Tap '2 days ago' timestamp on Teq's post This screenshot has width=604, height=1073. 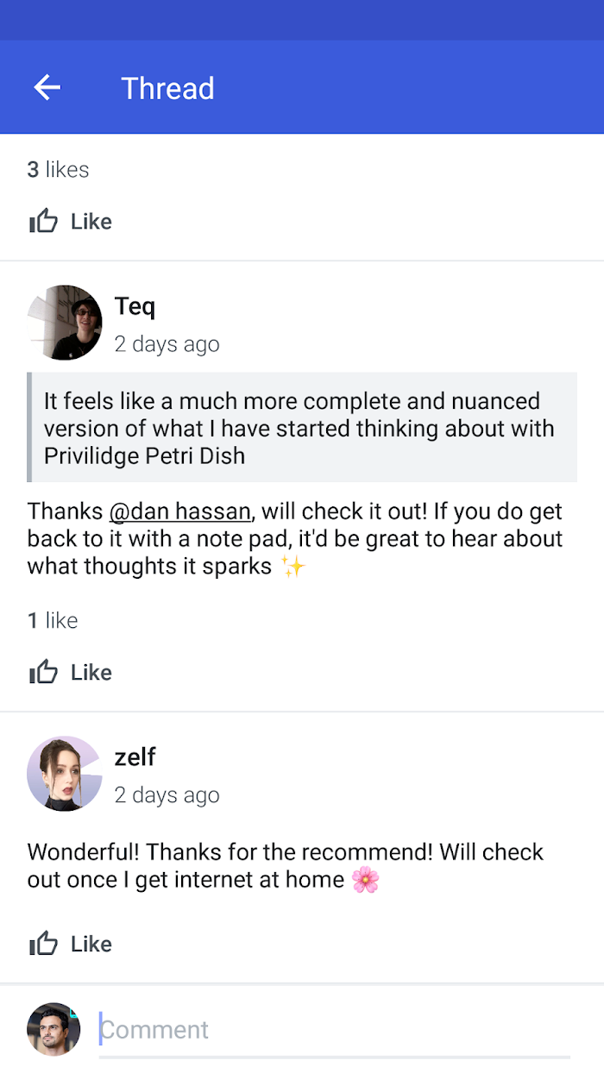click(x=167, y=344)
